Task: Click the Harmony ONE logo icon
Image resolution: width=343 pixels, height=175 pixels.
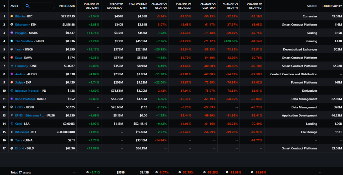Action: tap(12, 66)
